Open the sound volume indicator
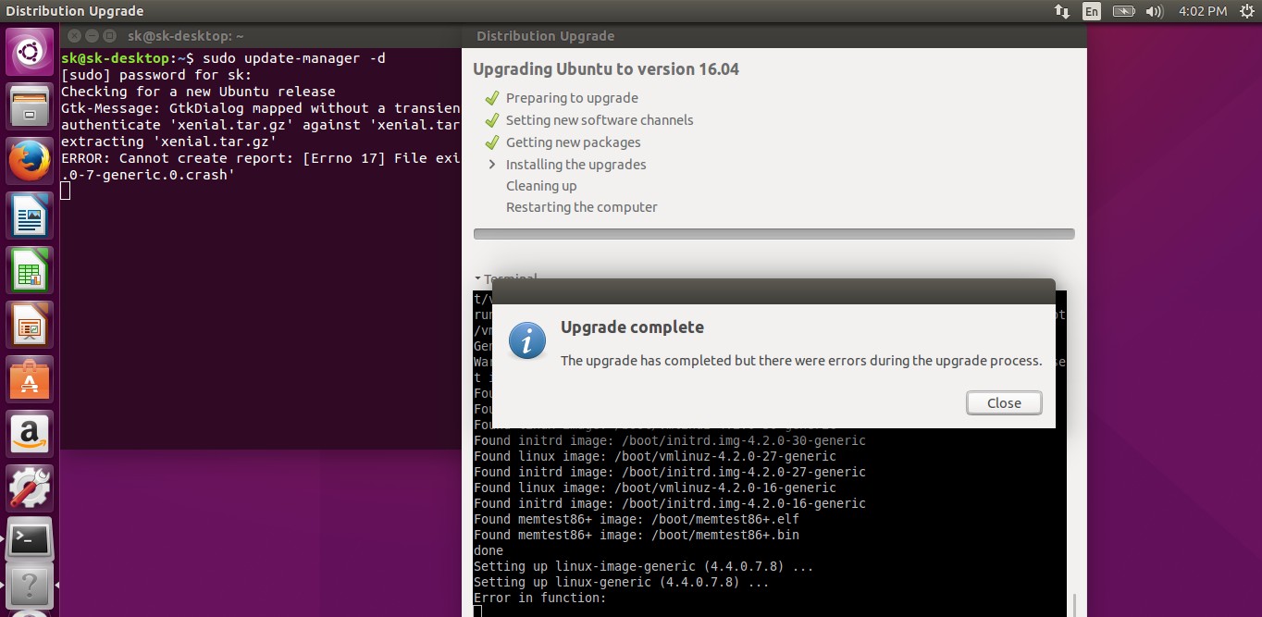Viewport: 1262px width, 617px height. [1154, 11]
